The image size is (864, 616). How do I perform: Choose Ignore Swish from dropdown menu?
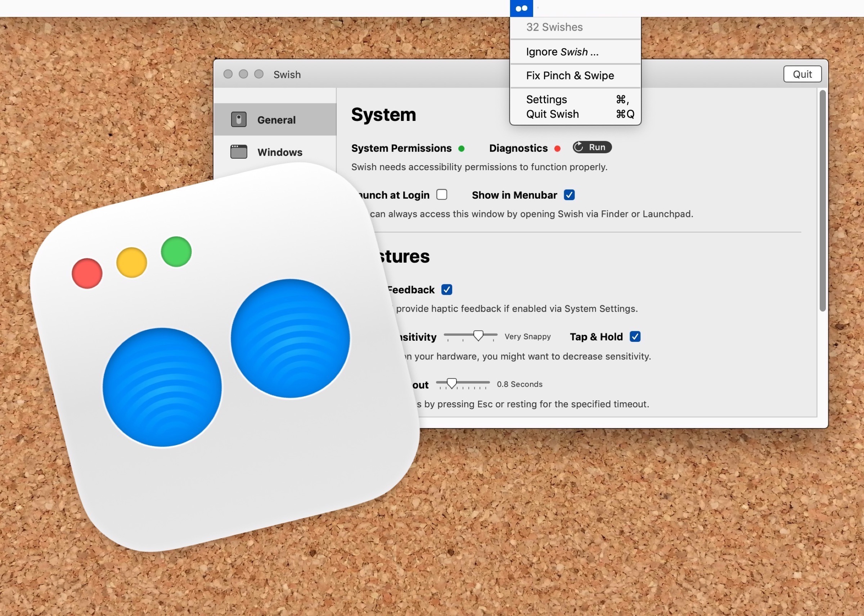pyautogui.click(x=562, y=52)
